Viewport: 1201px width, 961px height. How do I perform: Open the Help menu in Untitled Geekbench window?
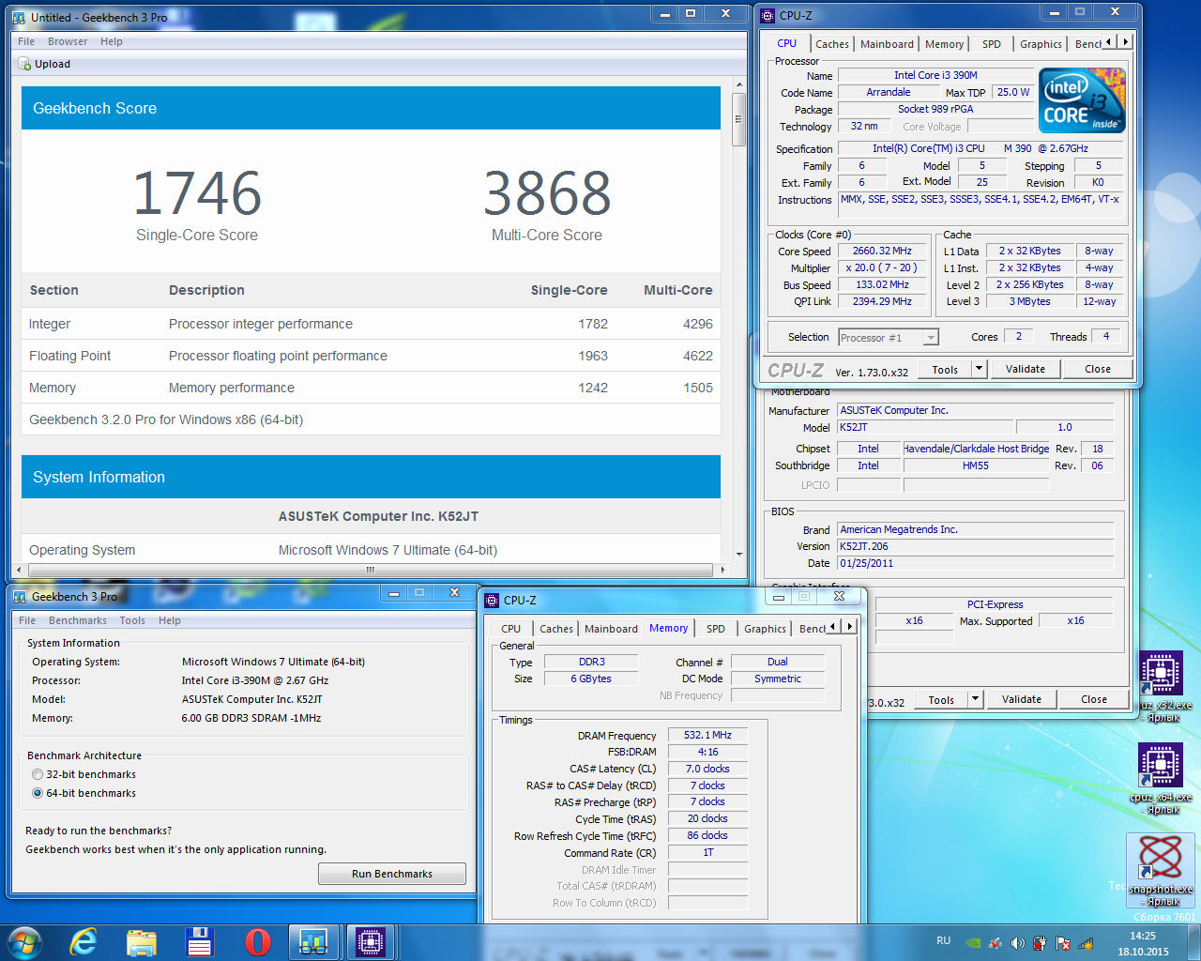click(x=112, y=41)
